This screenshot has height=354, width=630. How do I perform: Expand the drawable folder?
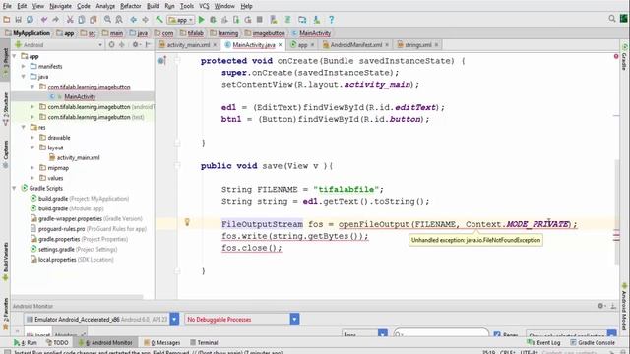click(32, 138)
